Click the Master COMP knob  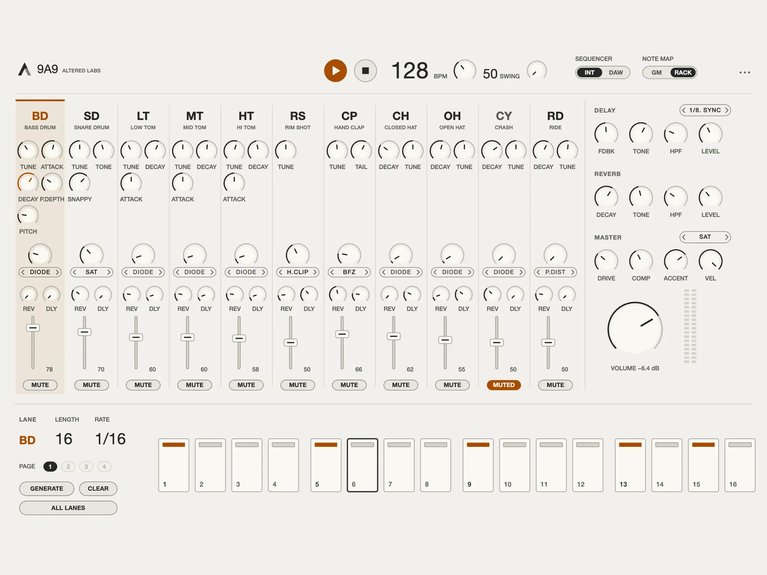click(x=641, y=261)
